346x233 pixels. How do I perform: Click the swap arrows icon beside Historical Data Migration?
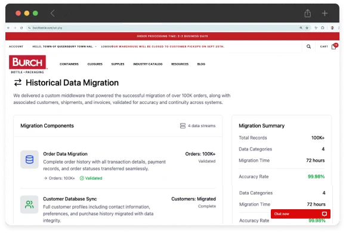(18, 83)
